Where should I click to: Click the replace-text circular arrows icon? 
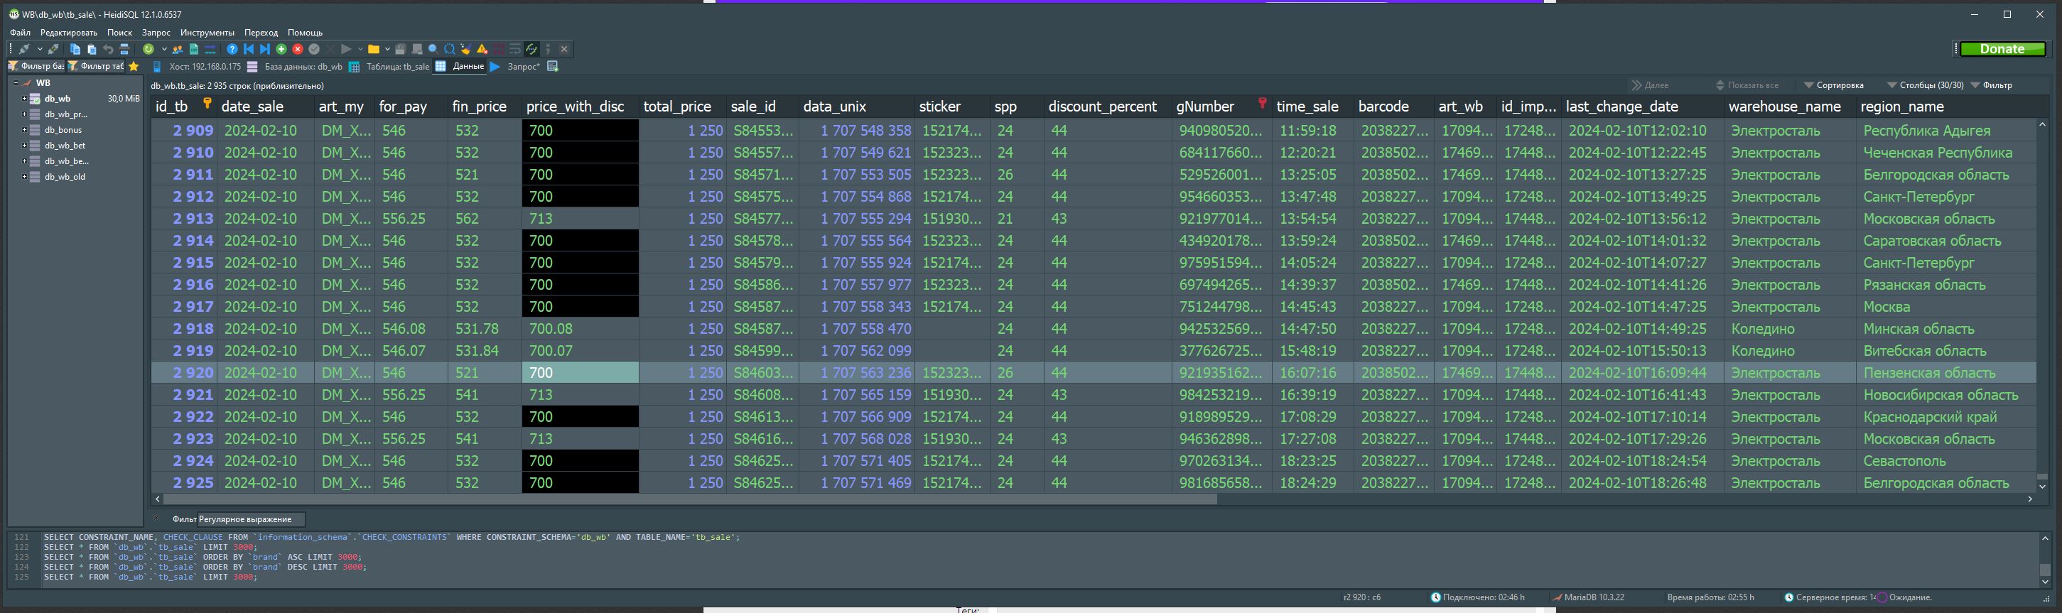tap(449, 49)
